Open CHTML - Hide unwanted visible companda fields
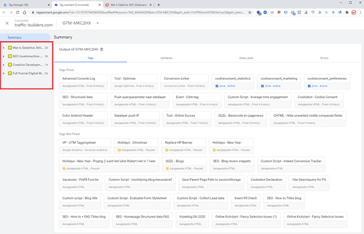364x234 pixels. (308, 119)
